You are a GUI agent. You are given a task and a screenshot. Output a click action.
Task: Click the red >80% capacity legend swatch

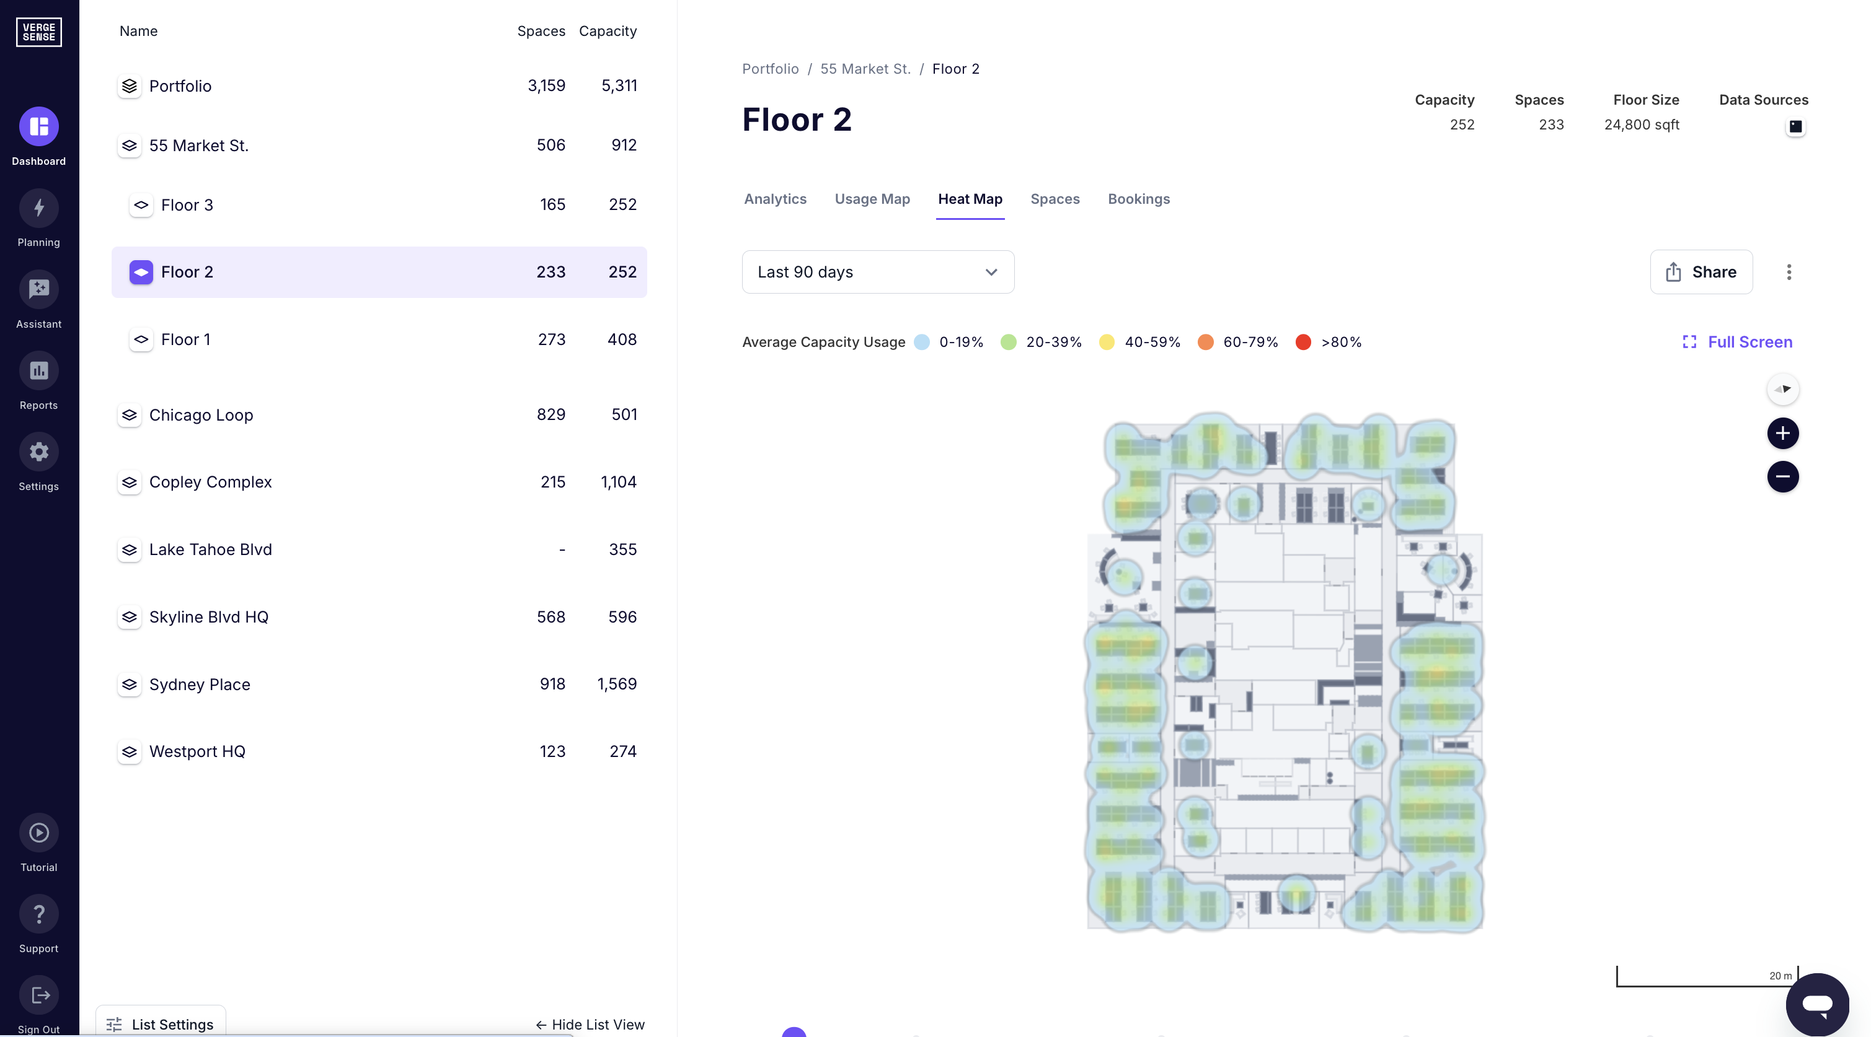point(1304,342)
